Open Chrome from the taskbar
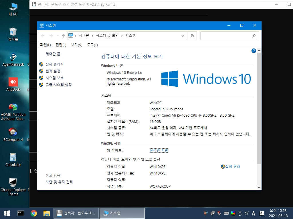The image size is (293, 219). (34, 213)
